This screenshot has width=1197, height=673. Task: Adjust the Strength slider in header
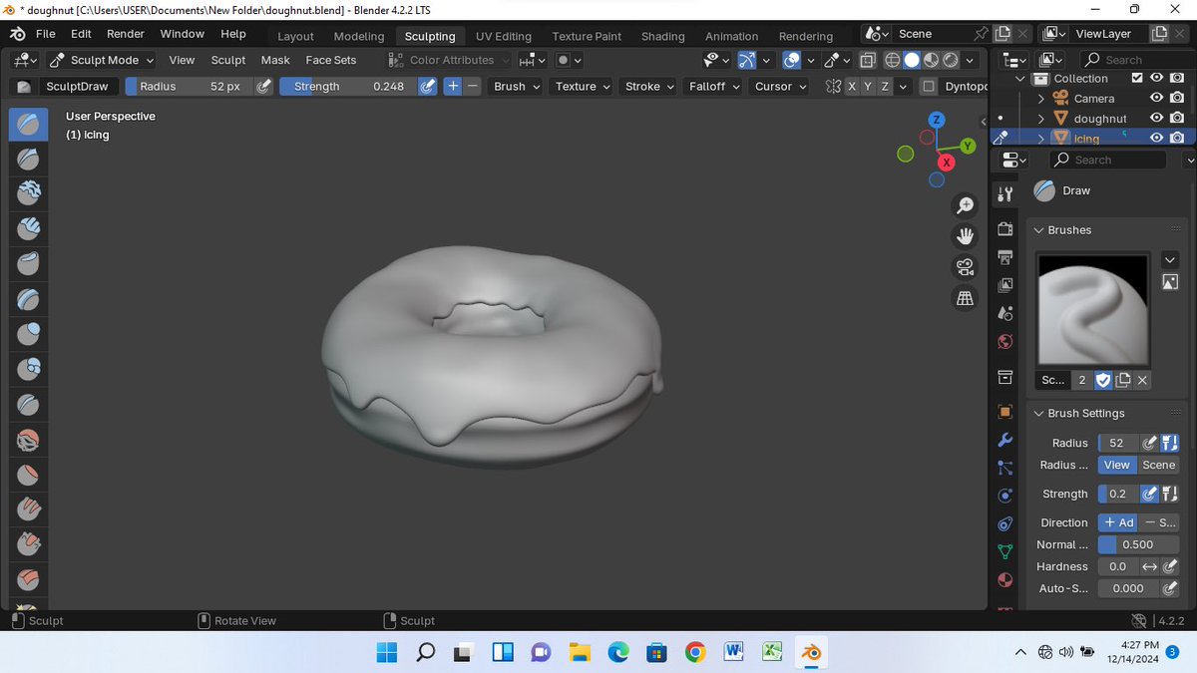(x=348, y=86)
